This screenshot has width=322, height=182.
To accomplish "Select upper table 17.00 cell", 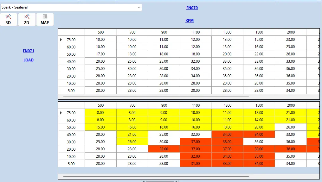I will (x=101, y=54).
